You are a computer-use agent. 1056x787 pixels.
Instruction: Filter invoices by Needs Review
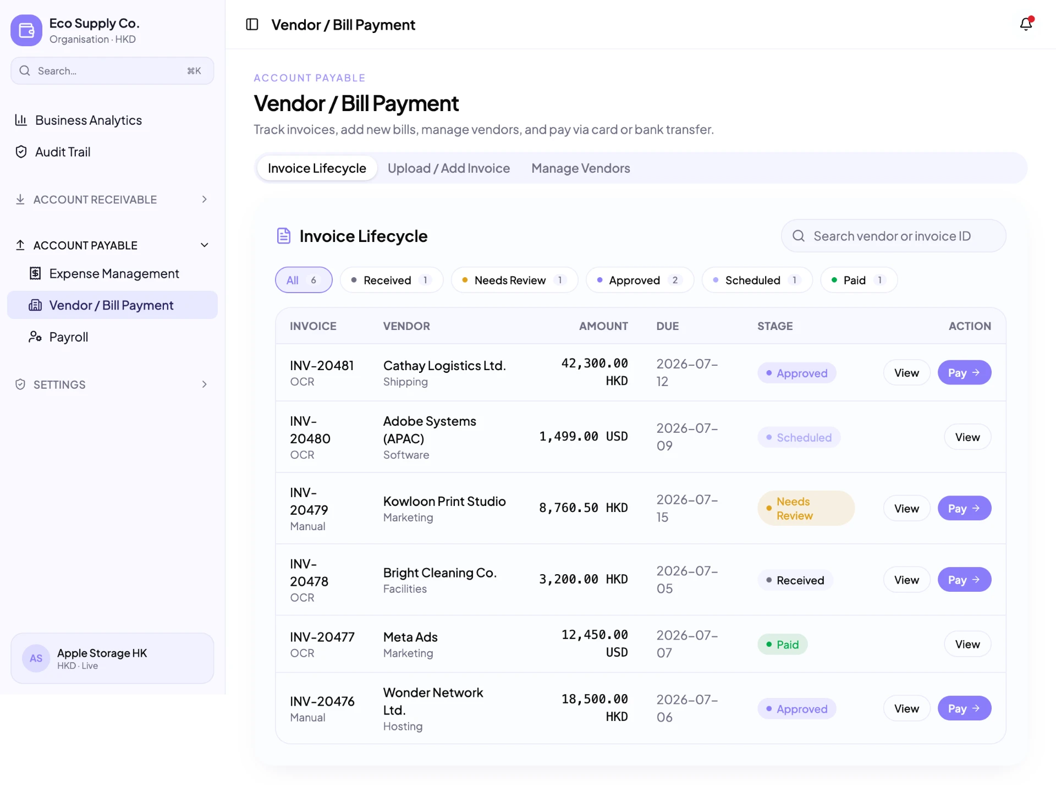click(514, 280)
